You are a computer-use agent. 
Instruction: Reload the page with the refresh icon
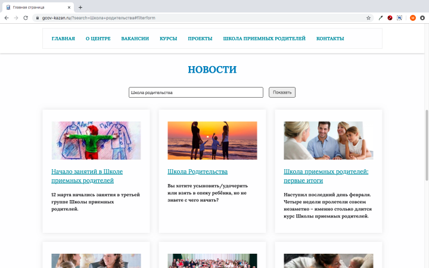point(26,18)
